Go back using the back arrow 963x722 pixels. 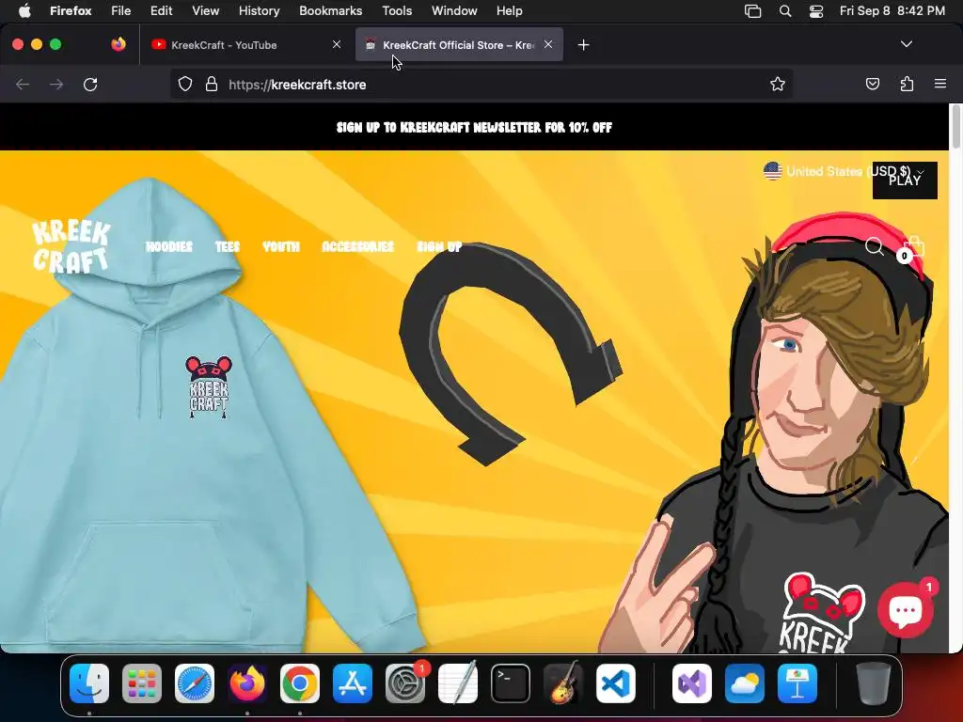point(23,84)
